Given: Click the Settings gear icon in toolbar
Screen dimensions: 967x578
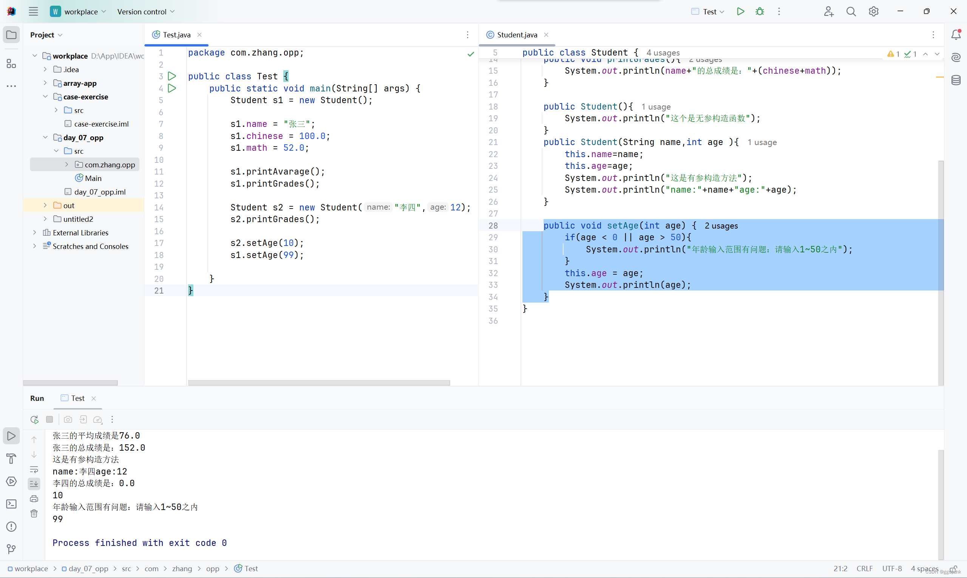Looking at the screenshot, I should (873, 12).
